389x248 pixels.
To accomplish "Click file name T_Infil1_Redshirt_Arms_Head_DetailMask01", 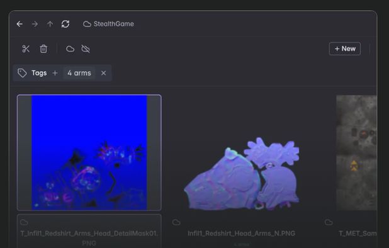I will [89, 238].
